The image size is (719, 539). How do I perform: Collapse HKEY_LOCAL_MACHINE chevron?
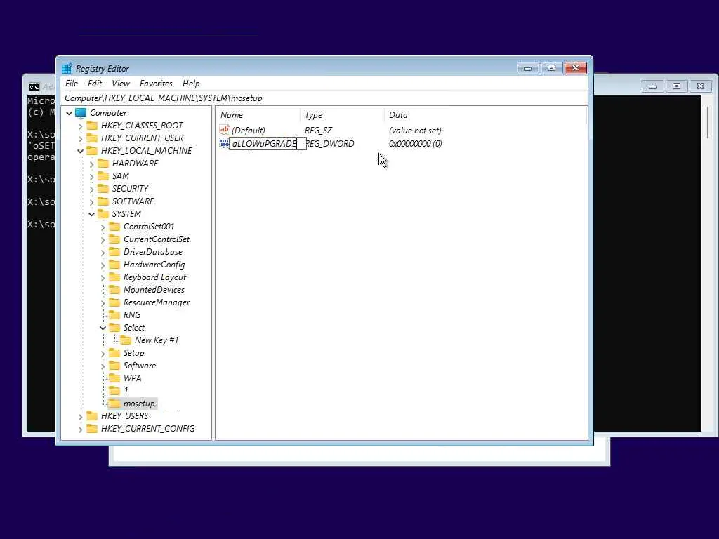[x=80, y=151]
